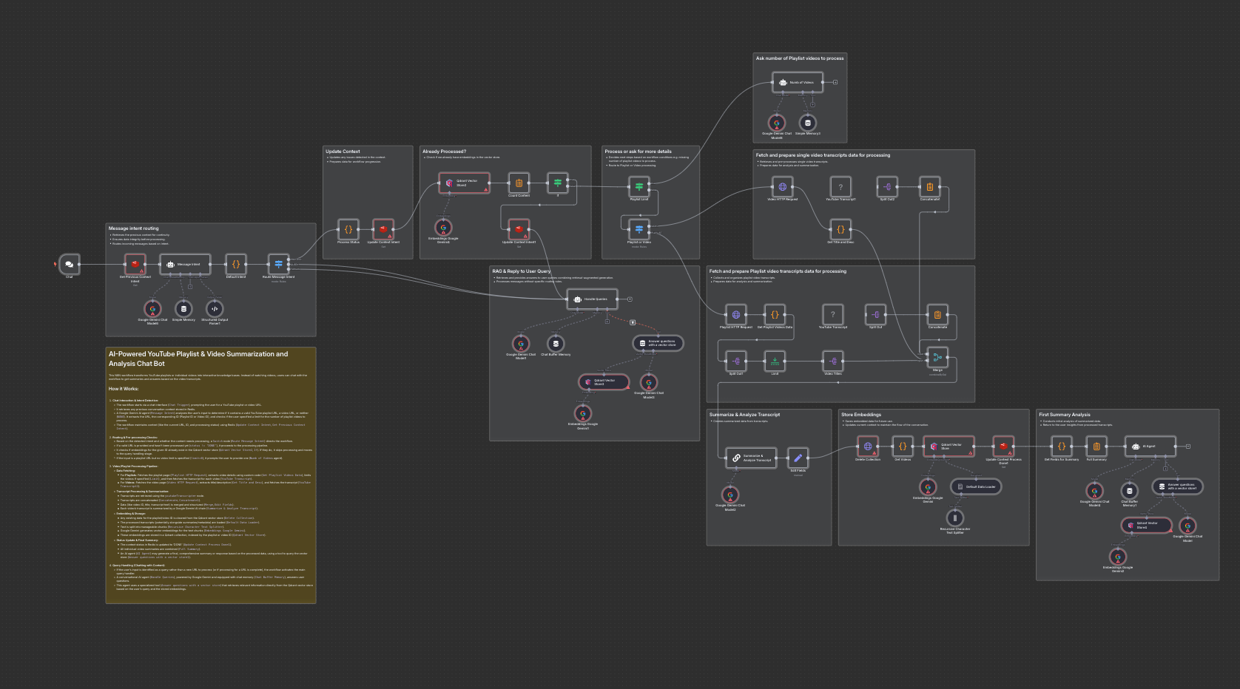
Task: Click the 'Store Embeddings' sticky note heading
Action: coord(861,415)
